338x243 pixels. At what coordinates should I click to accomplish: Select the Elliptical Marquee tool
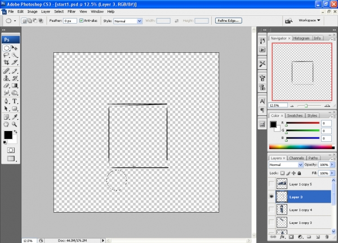point(6,48)
